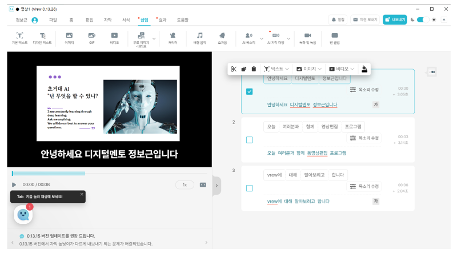Click the scissors cut icon
457x257 pixels.
[x=234, y=69]
